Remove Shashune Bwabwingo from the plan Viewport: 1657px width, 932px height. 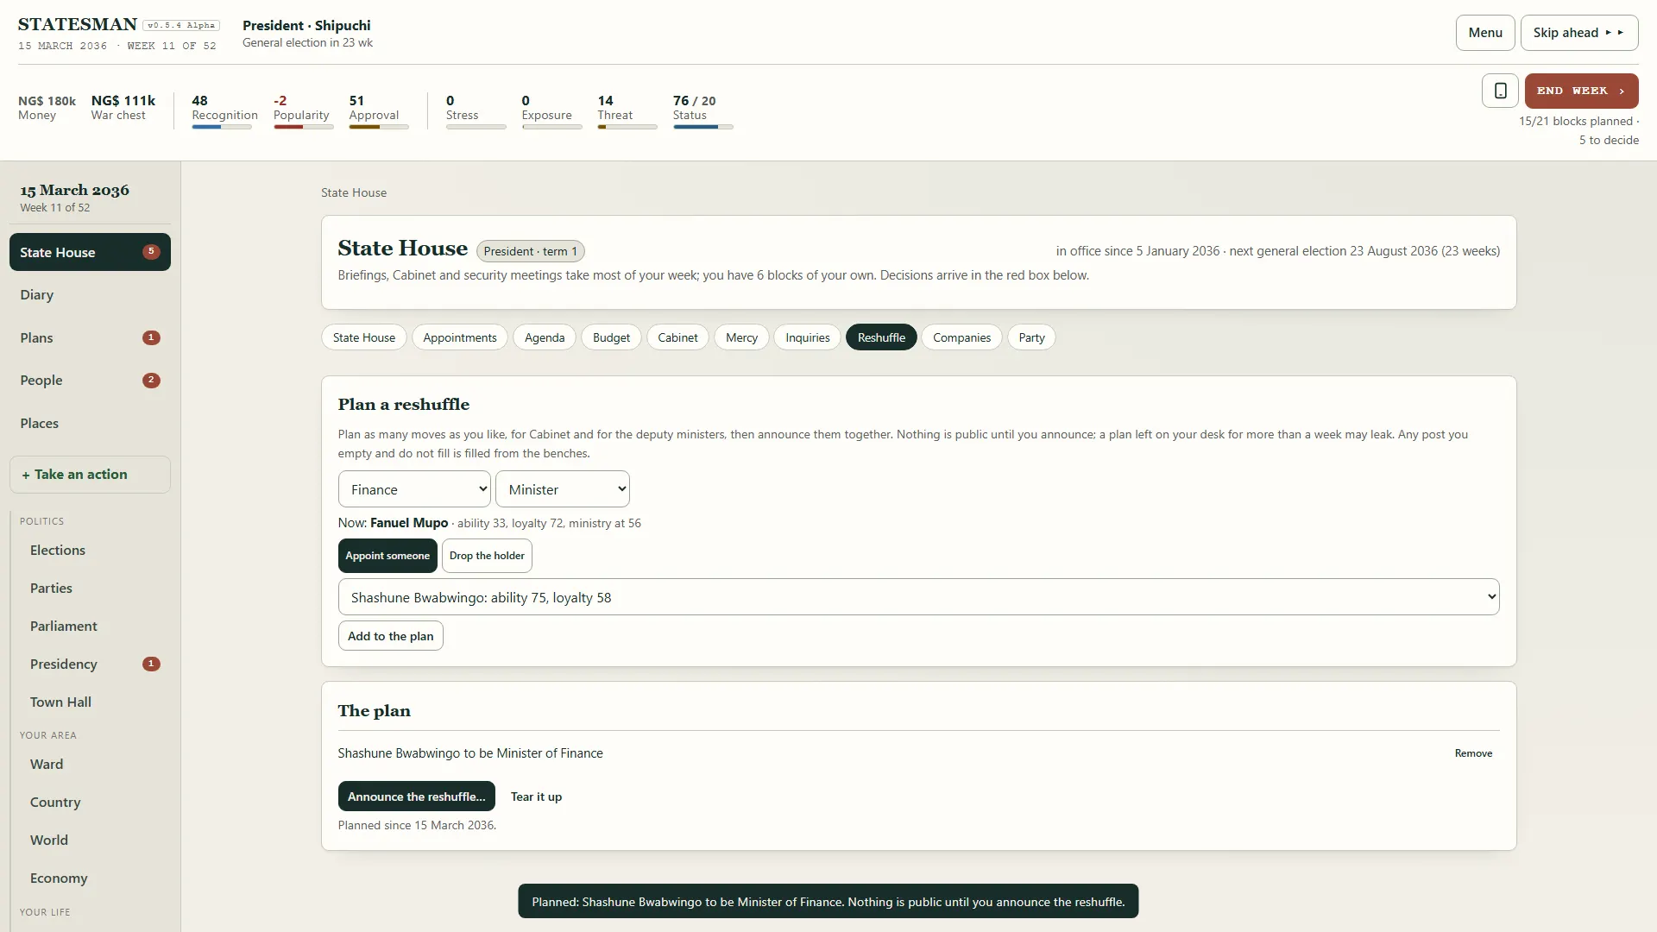click(x=1473, y=753)
